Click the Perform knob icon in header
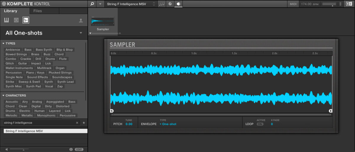Screen dimensions: 355x152 click(x=170, y=4)
